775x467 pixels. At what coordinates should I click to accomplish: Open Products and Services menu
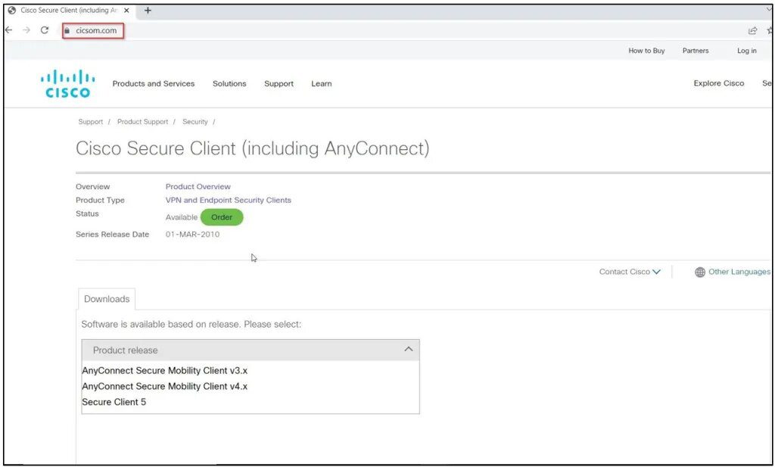coord(154,83)
